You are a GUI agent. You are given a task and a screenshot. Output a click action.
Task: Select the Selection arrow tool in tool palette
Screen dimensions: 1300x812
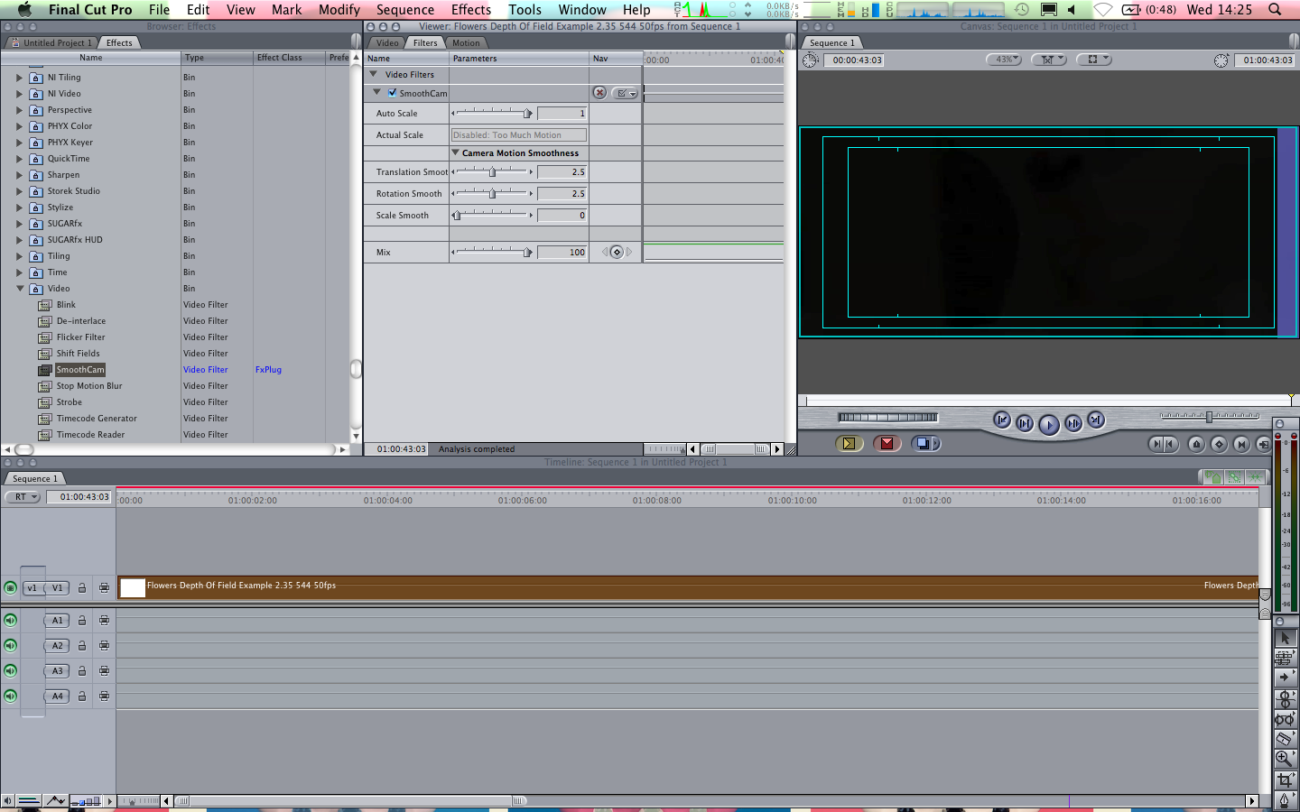(1285, 638)
